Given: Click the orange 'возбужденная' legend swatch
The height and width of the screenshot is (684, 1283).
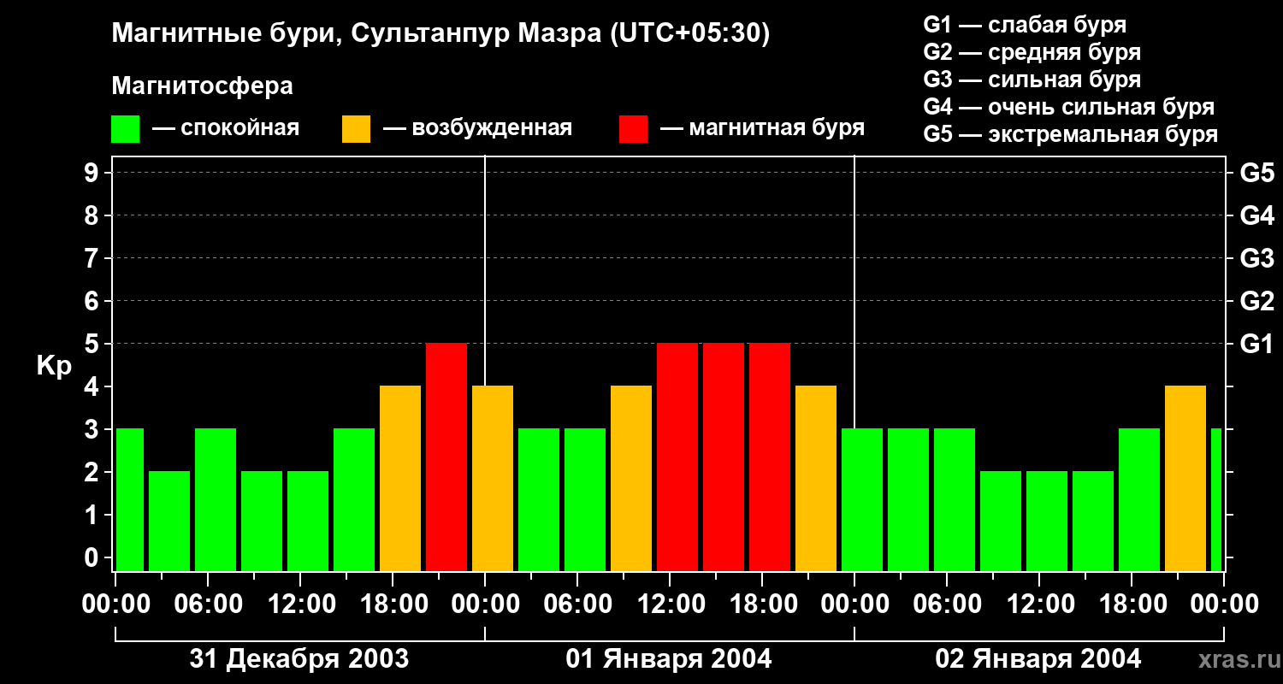Looking at the screenshot, I should 356,128.
